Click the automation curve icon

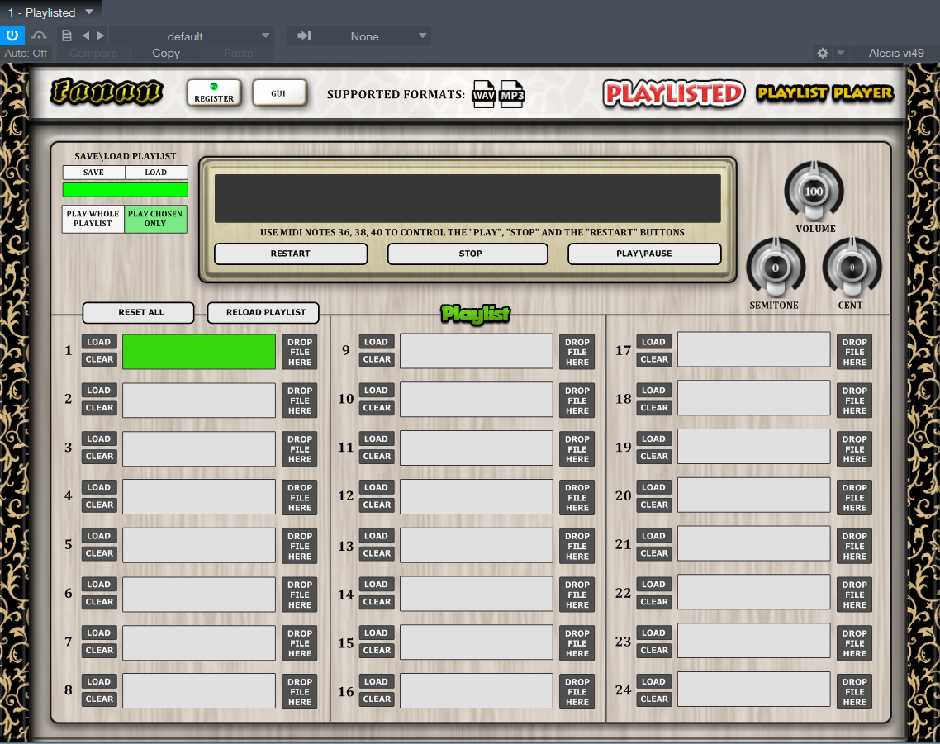pos(39,36)
